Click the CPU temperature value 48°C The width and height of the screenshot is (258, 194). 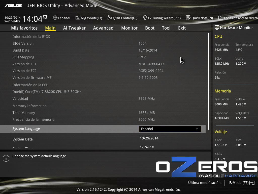[239, 50]
